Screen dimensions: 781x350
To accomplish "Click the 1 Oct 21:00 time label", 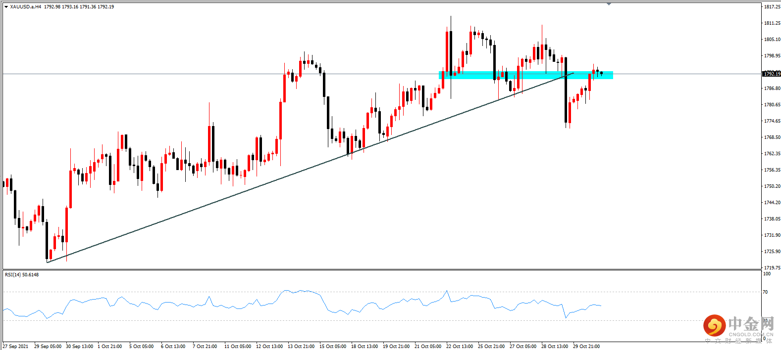I will pos(109,347).
